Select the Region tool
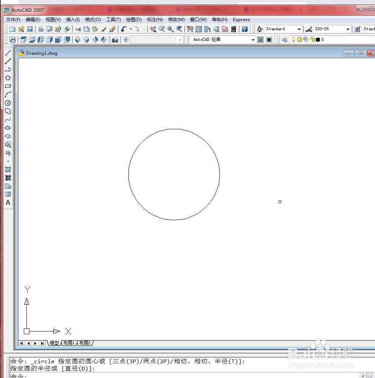 pos(8,186)
